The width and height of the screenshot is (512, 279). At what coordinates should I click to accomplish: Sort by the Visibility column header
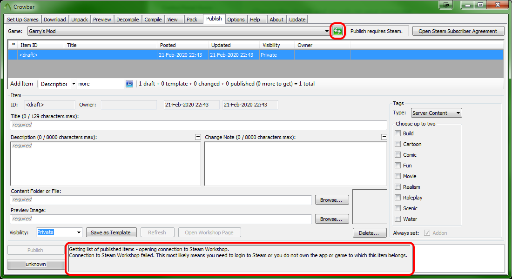pos(277,45)
